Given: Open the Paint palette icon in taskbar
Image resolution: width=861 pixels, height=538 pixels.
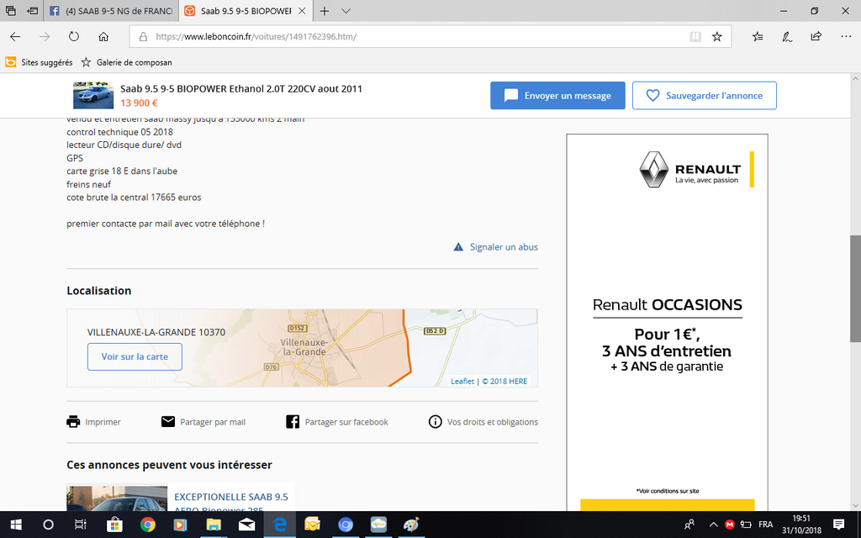Looking at the screenshot, I should [410, 525].
